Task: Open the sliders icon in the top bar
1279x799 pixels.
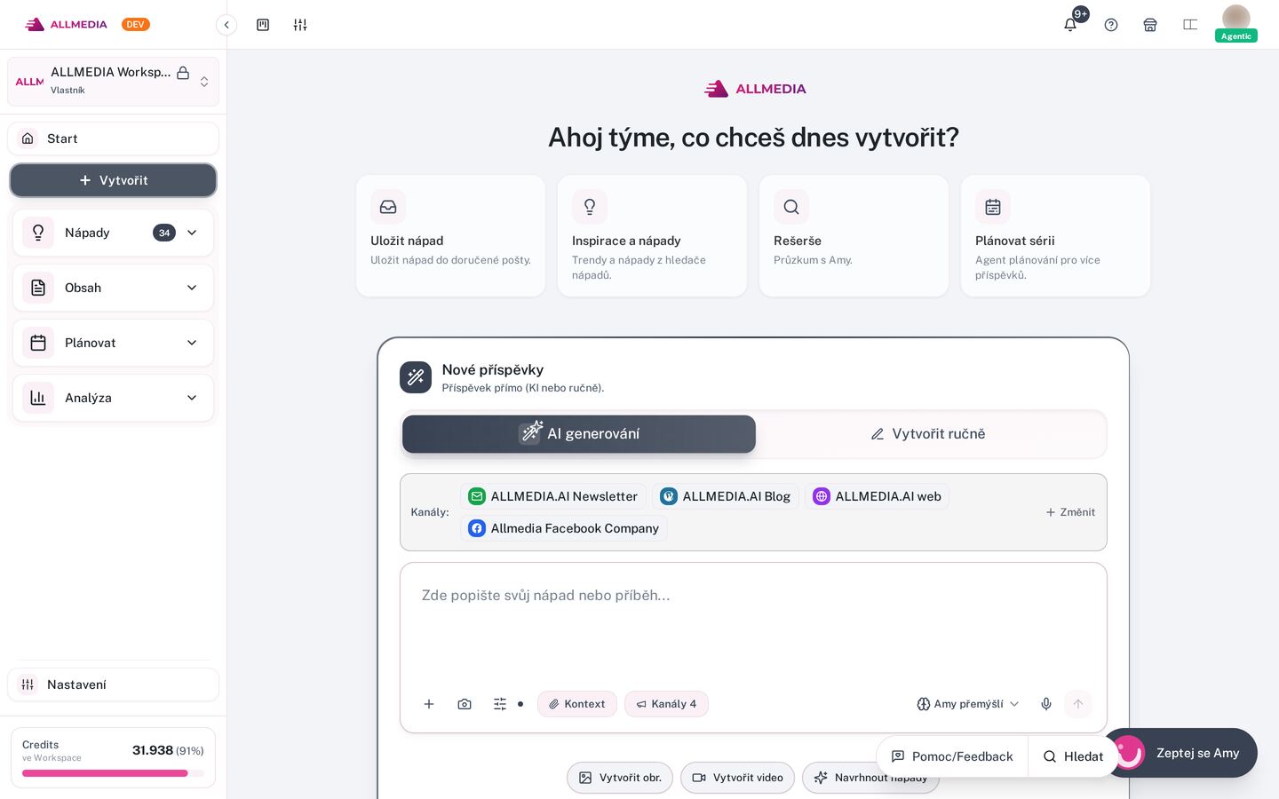Action: click(x=300, y=25)
